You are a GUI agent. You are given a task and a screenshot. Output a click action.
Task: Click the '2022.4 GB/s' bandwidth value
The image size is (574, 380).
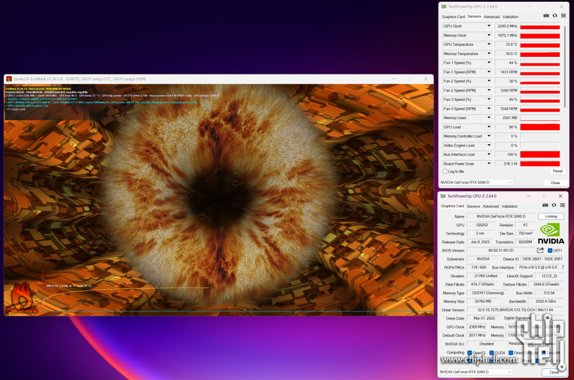(545, 301)
